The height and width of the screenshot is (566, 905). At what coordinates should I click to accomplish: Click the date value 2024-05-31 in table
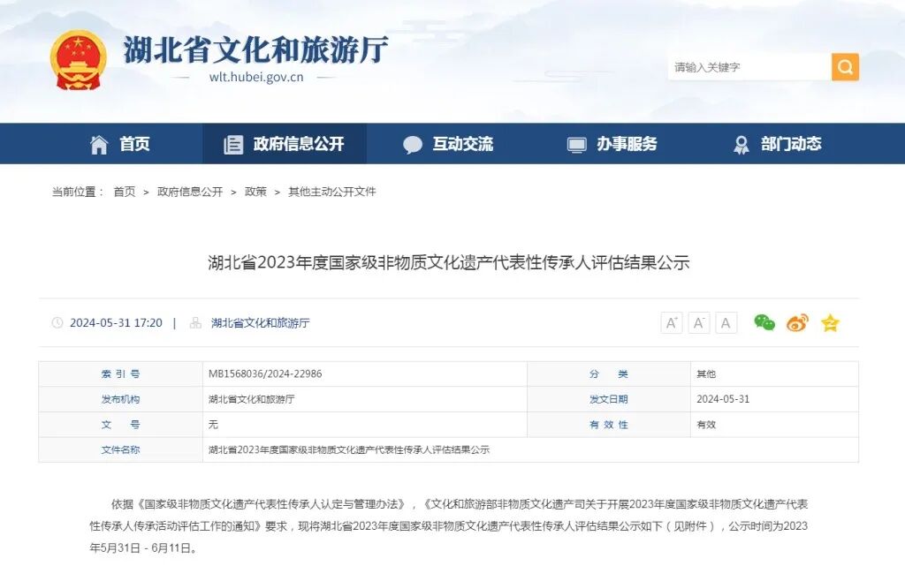coord(723,399)
